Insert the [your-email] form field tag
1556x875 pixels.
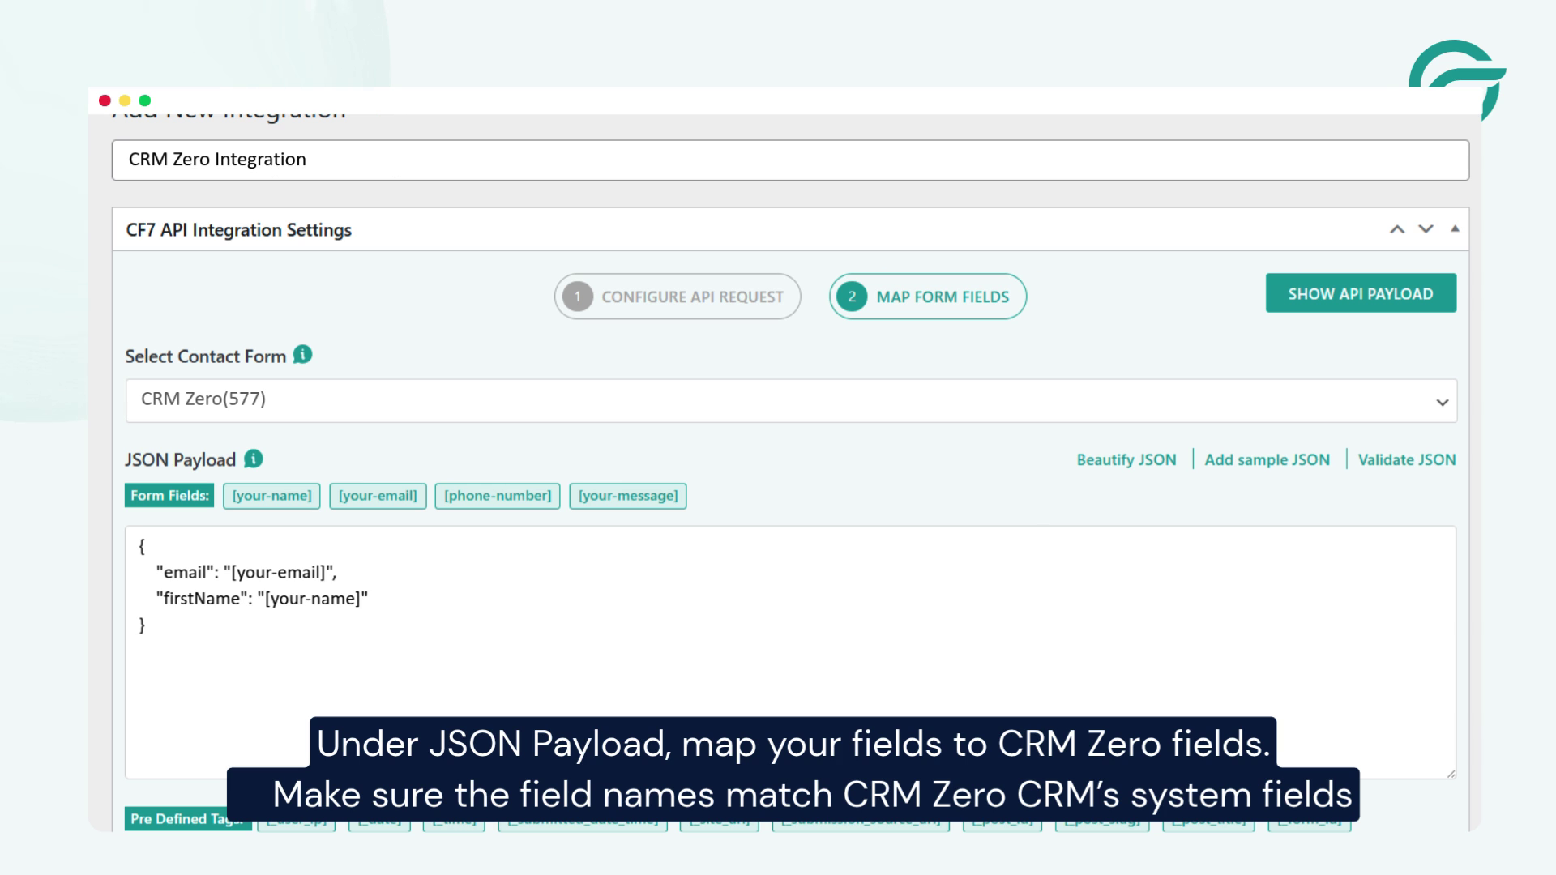(378, 496)
